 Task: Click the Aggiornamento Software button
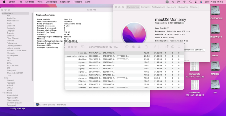coord(194,50)
